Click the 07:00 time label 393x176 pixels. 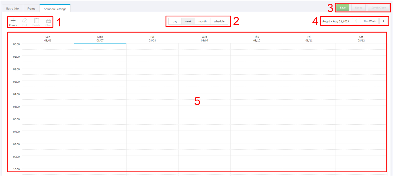click(x=17, y=132)
